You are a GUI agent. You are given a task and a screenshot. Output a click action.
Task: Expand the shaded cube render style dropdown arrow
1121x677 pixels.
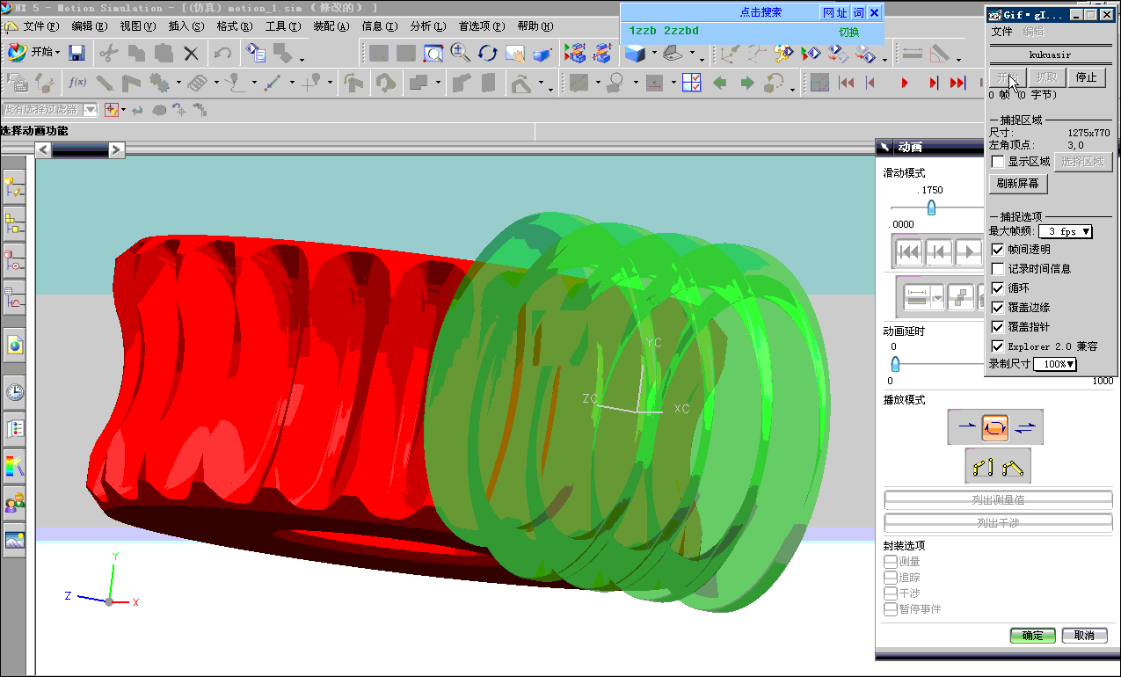click(654, 54)
